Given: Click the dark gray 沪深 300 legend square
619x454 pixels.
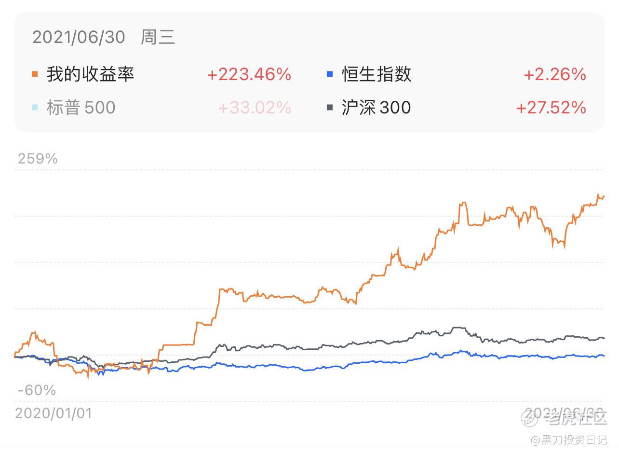Looking at the screenshot, I should click(330, 107).
